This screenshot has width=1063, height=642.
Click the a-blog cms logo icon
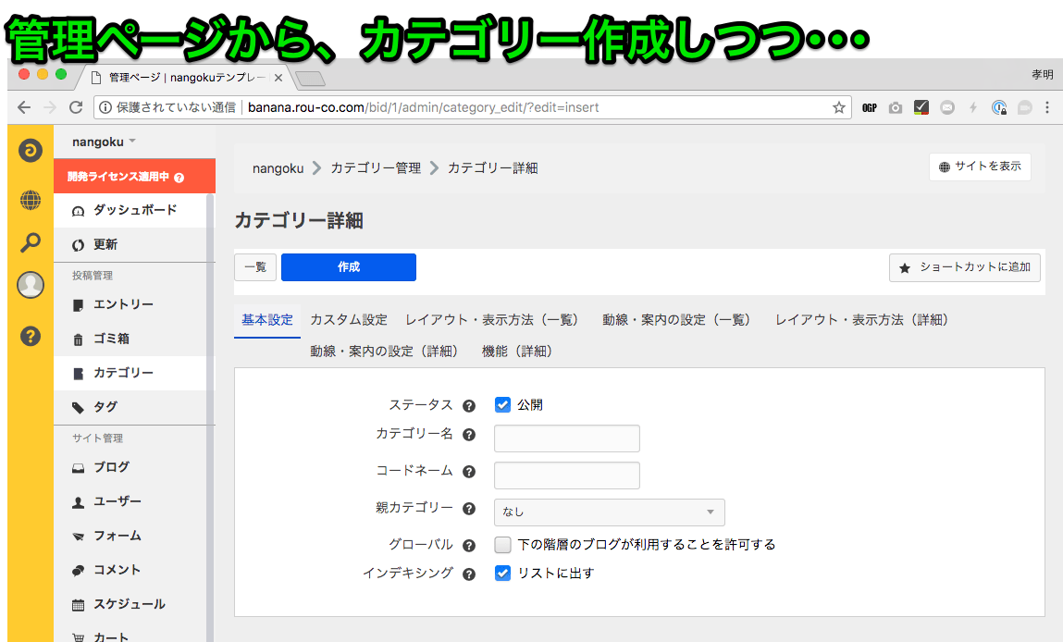[31, 151]
